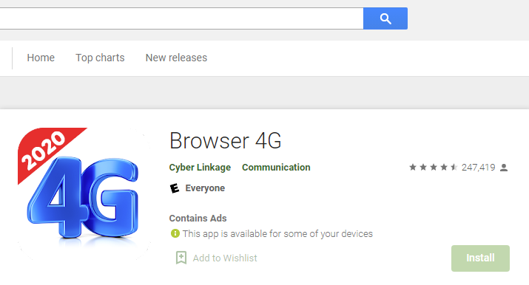529x285 pixels.
Task: Click the green info circle icon
Action: click(175, 233)
